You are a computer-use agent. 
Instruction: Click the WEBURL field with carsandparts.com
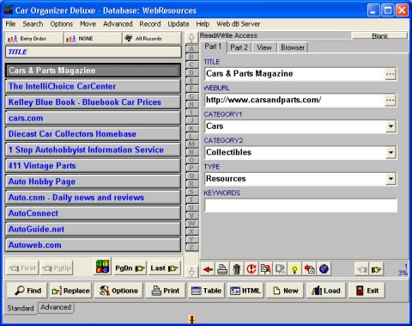tap(294, 100)
